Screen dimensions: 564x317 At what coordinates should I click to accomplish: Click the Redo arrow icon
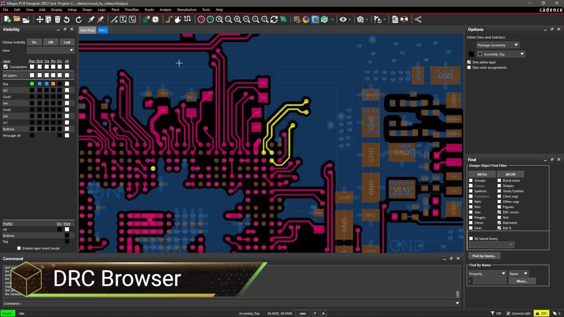pyautogui.click(x=78, y=19)
